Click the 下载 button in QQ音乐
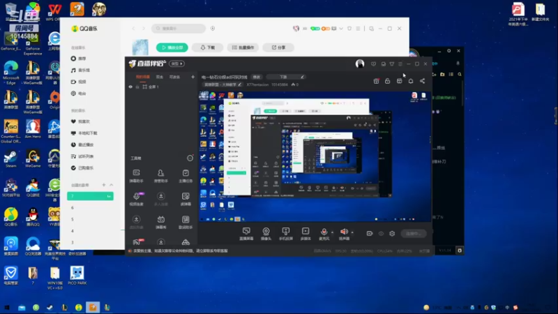This screenshot has height=314, width=558. point(207,47)
